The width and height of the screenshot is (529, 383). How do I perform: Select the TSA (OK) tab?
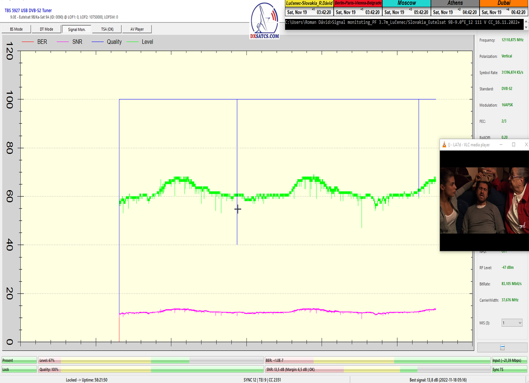coord(107,29)
